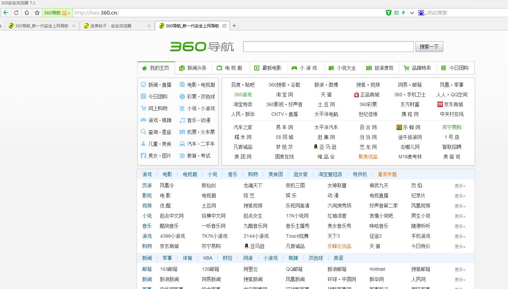Open the 旅游度假 tab

(380, 68)
